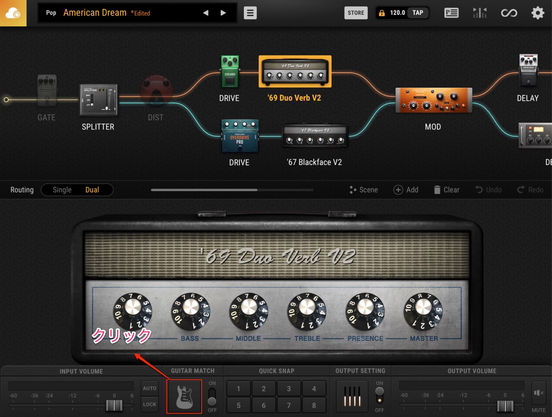Click the PRESENCE knob on amp
Screen dimensions: 552x417
click(365, 311)
